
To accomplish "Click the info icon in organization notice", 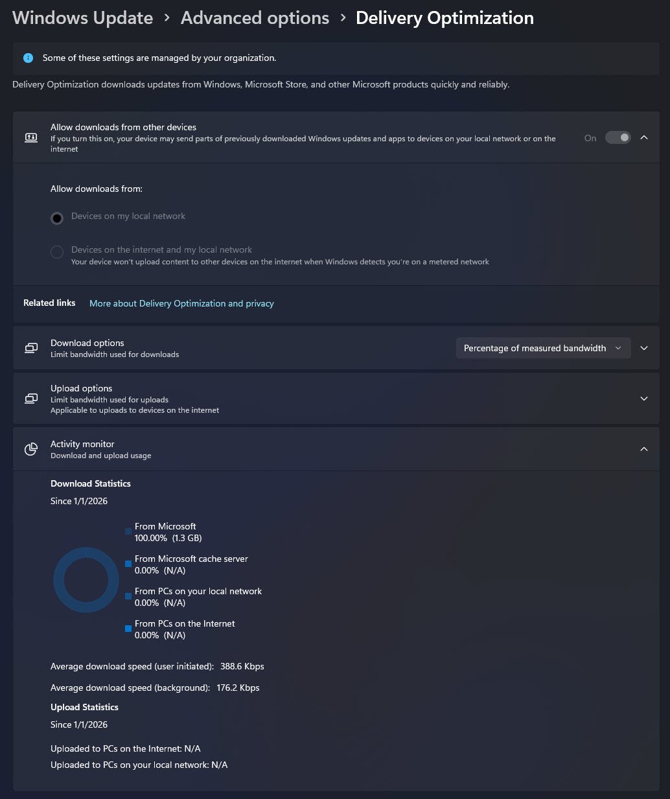I will point(28,58).
